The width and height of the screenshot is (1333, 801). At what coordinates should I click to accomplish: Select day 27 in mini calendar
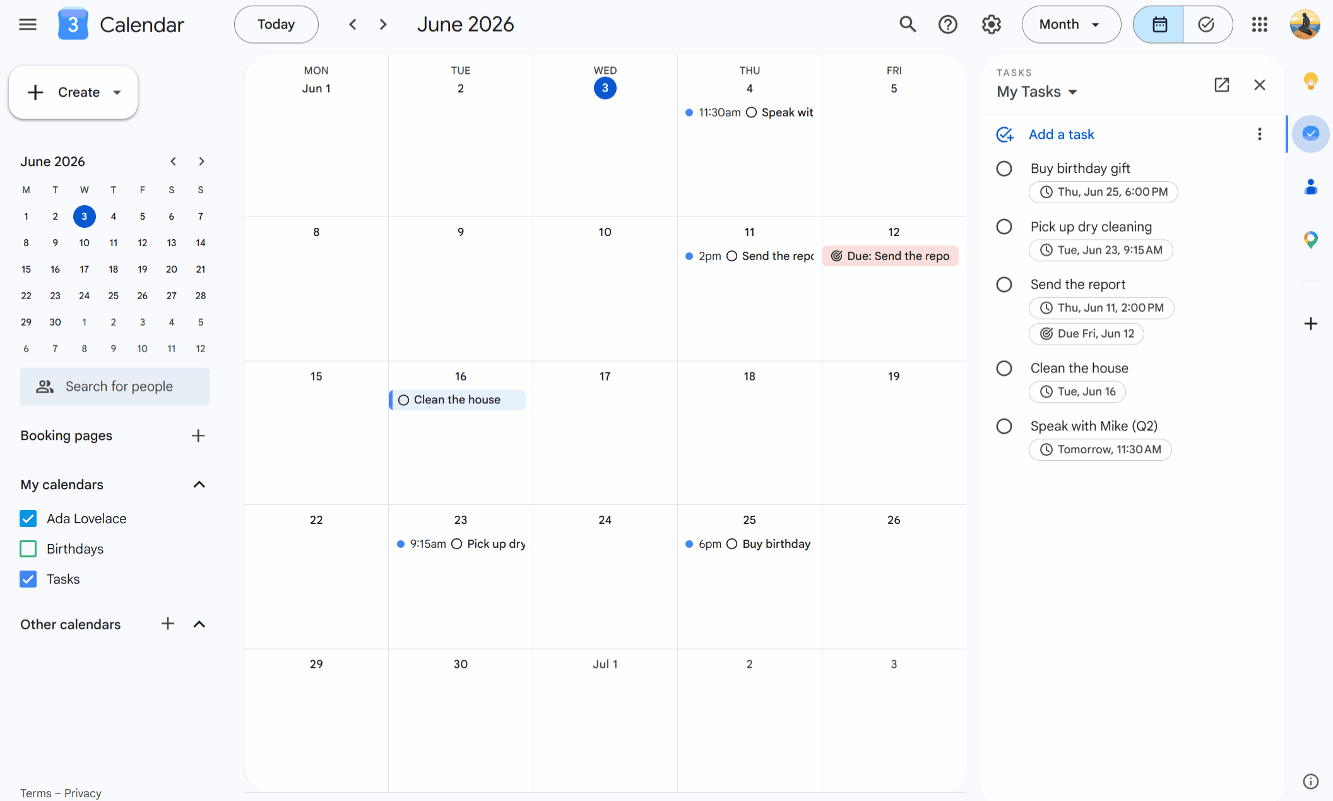pyautogui.click(x=171, y=295)
